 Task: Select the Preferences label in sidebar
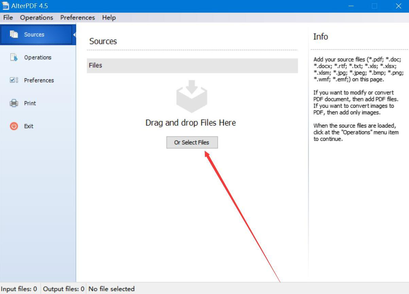pyautogui.click(x=39, y=80)
